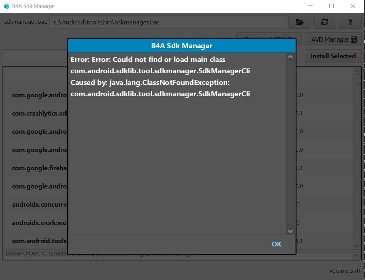Click the sdkmanager.bat: label
The height and width of the screenshot is (280, 365).
point(25,22)
